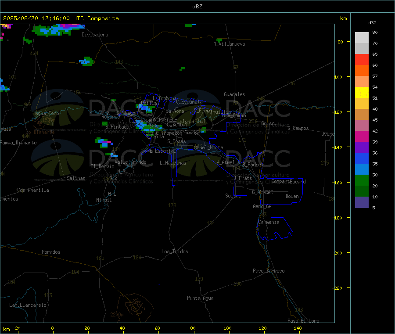Select the red 60 dBZ legend swatch

[362, 59]
